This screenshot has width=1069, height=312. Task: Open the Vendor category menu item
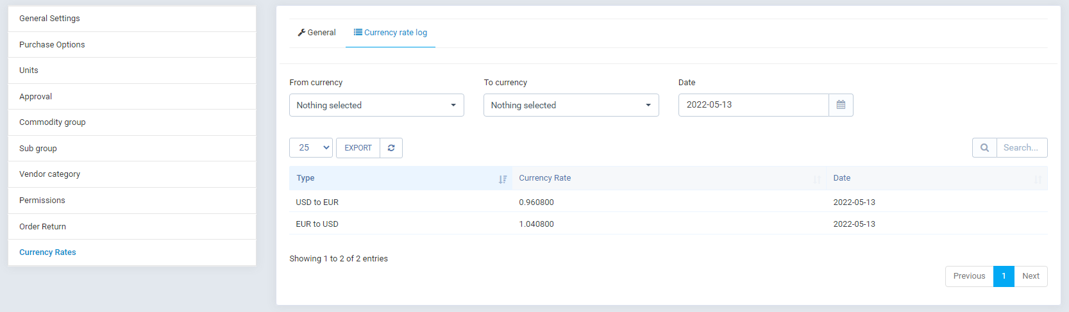(x=50, y=174)
